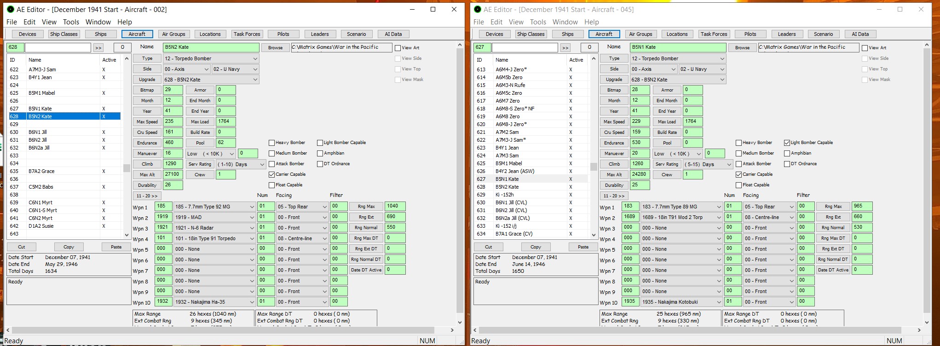Toggle Heavy Bomber checkbox in left window

pos(272,143)
